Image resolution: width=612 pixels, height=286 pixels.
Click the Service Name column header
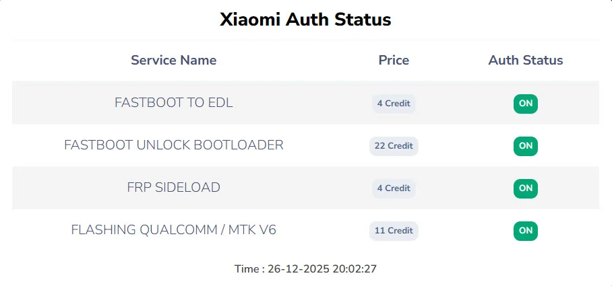tap(173, 60)
